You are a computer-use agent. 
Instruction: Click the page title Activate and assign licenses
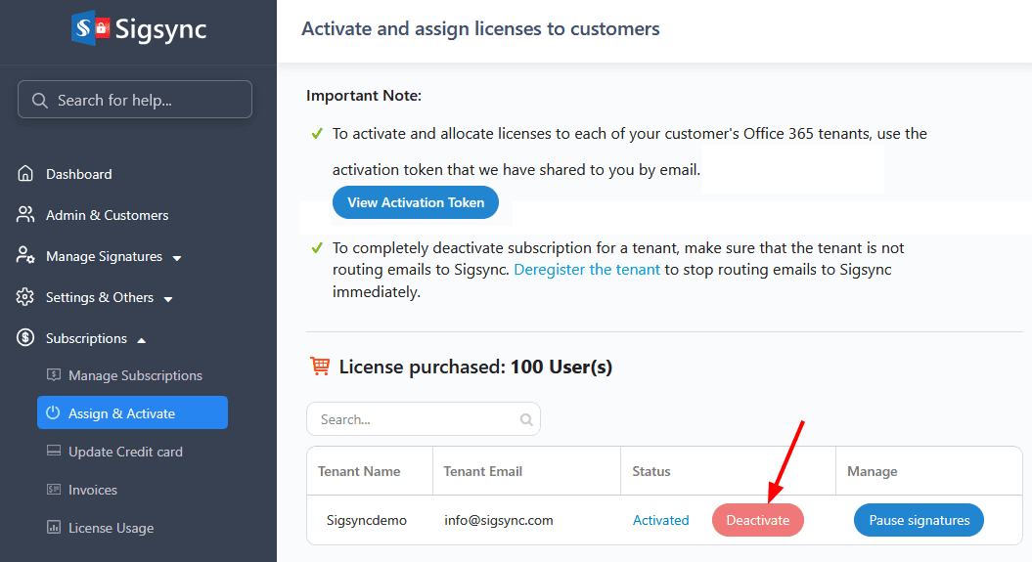(x=480, y=29)
